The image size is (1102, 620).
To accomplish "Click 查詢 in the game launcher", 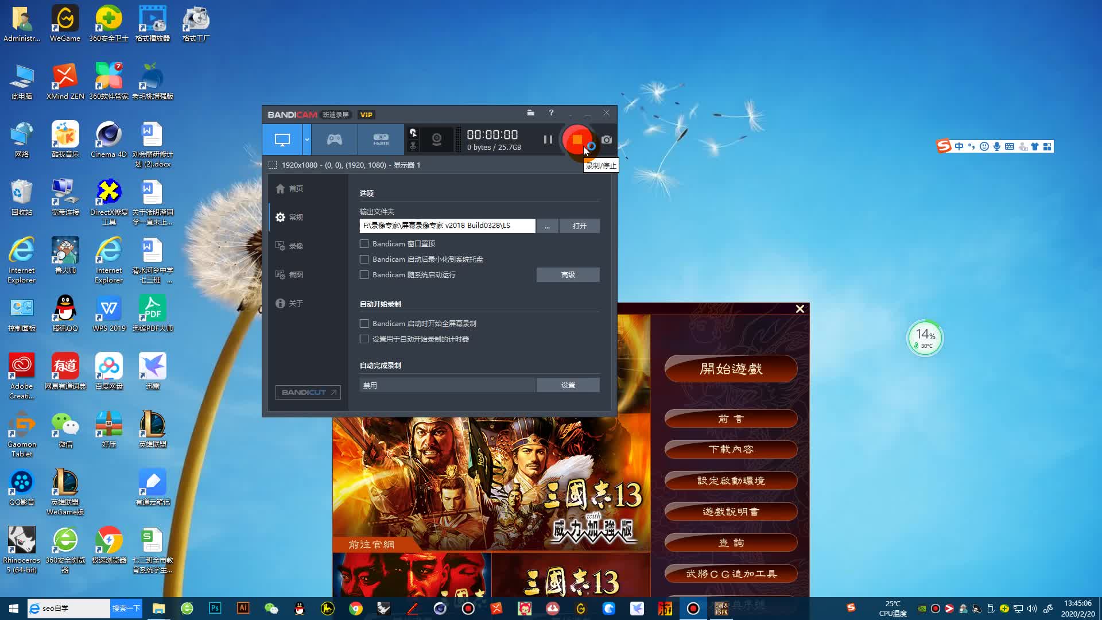I will [x=731, y=542].
